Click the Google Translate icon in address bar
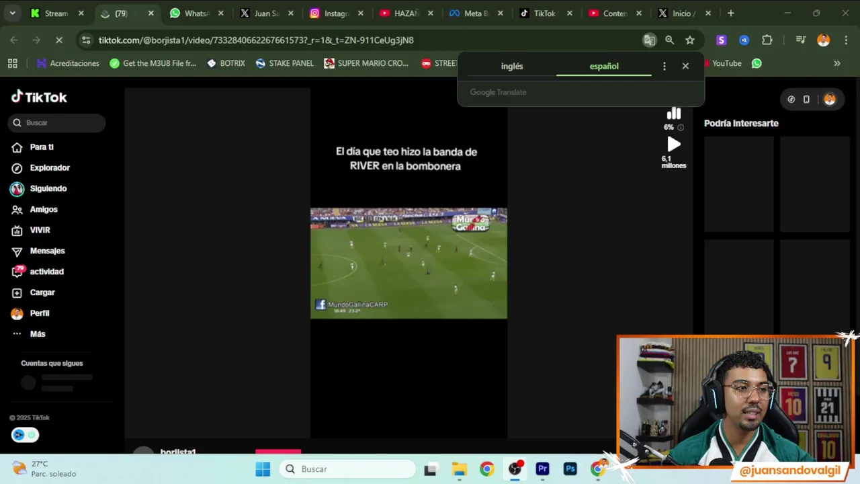The height and width of the screenshot is (484, 860). (x=649, y=40)
